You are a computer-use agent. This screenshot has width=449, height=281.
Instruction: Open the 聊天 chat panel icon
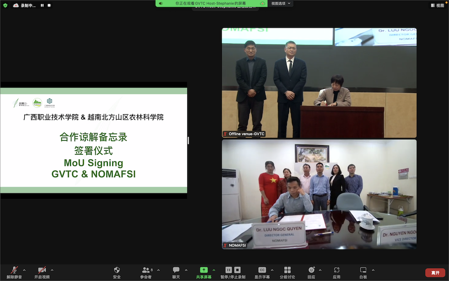pos(176,270)
